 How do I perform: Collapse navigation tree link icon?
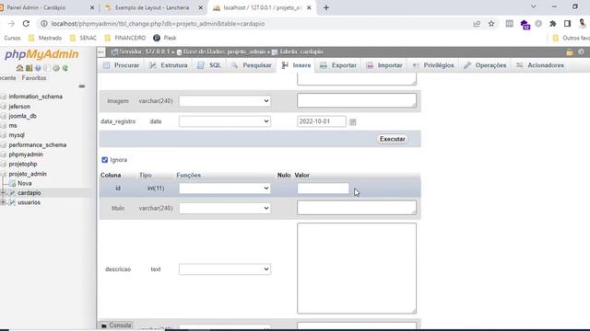point(82,86)
